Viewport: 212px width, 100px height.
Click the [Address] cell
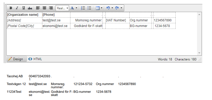[24, 20]
